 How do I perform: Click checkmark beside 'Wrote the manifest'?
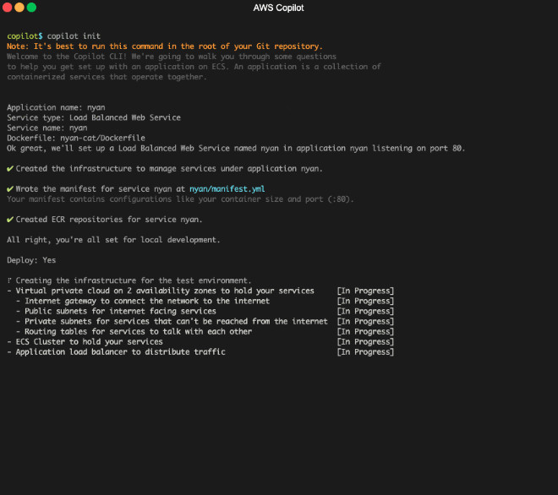10,189
